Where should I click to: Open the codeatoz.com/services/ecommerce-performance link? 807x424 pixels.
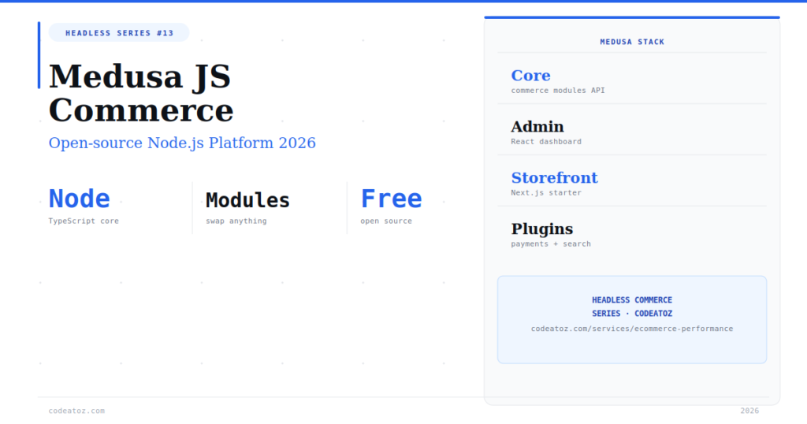pos(632,329)
